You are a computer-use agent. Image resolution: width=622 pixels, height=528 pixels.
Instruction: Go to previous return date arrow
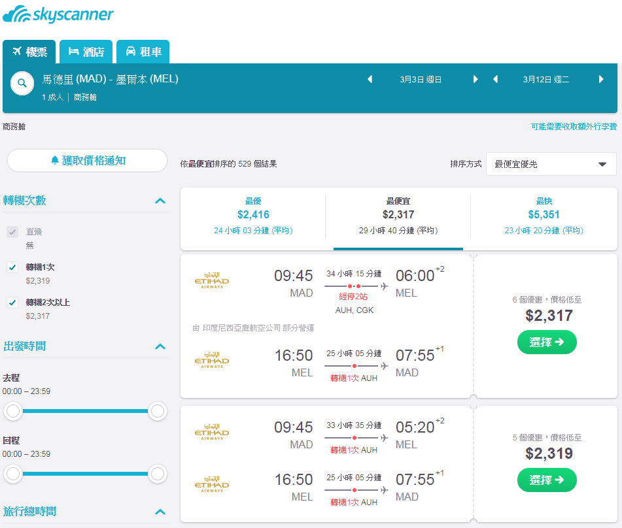pyautogui.click(x=495, y=79)
